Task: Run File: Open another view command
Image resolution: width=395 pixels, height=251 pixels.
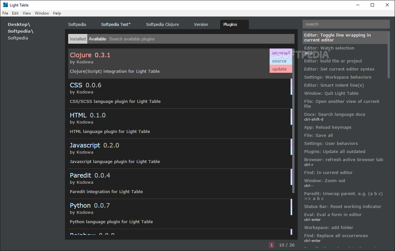Action: coord(345,104)
